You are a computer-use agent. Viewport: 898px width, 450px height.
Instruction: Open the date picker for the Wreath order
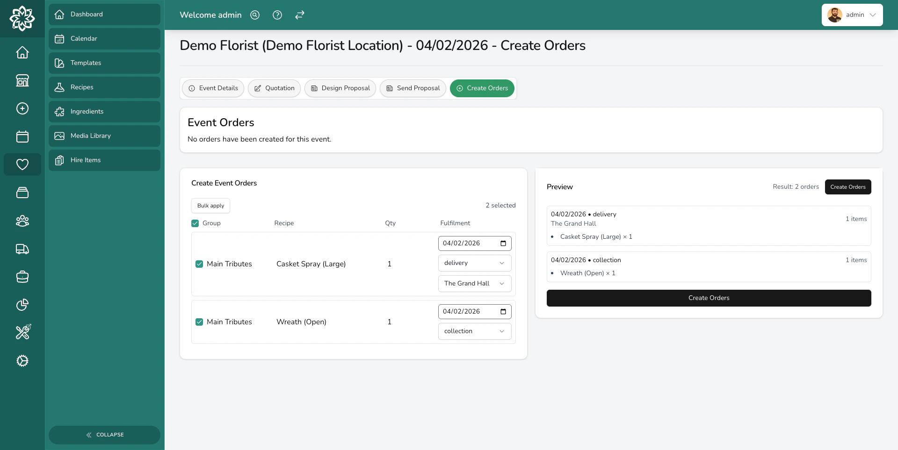tap(503, 312)
